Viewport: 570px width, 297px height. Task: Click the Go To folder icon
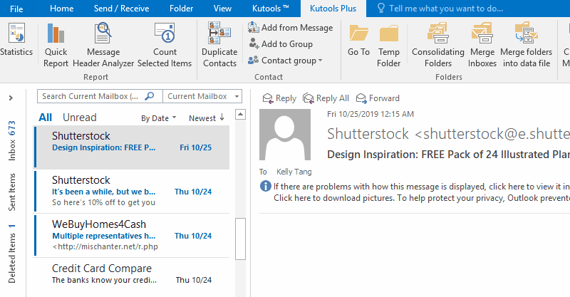click(x=358, y=40)
